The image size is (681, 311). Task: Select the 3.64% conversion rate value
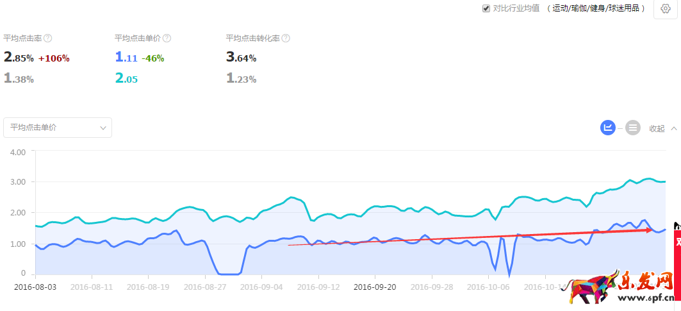tap(241, 58)
